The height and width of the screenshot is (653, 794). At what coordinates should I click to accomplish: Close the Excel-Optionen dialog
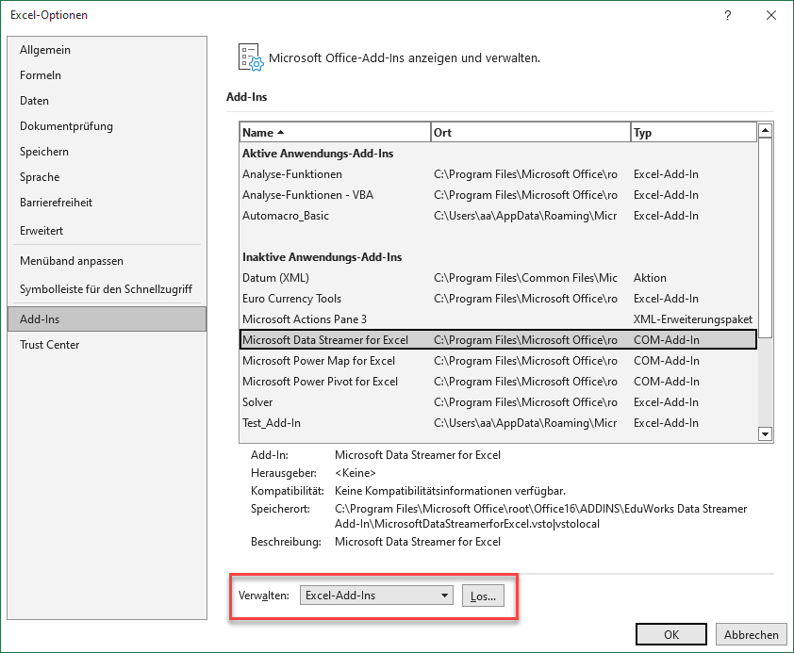click(x=771, y=15)
